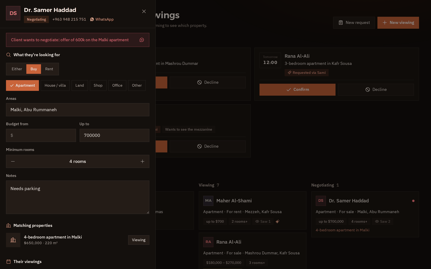Click the Saw 1 eye indicator
The image size is (431, 269).
pos(263,221)
